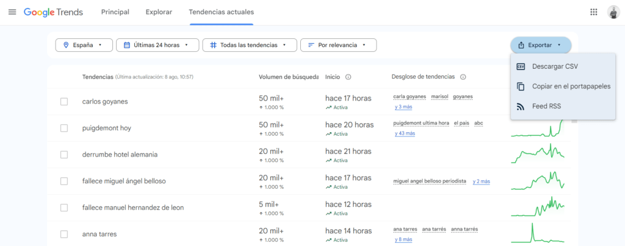The height and width of the screenshot is (246, 625).
Task: Tick the checkbox for puigdemont hoy
Action: point(63,128)
